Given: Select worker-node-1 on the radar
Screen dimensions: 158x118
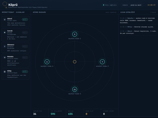Looking at the screenshot, I should (75, 34).
